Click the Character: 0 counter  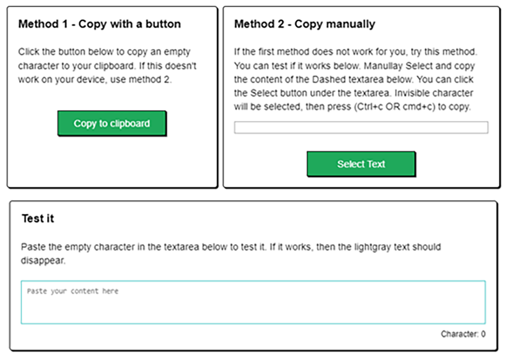462,334
